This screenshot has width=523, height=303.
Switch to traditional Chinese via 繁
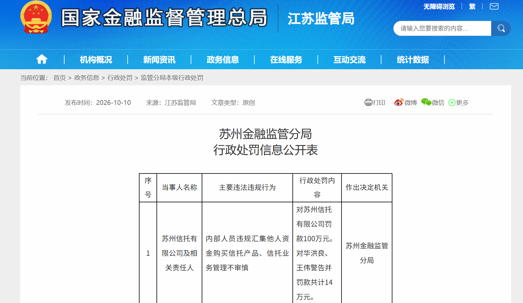pos(472,7)
